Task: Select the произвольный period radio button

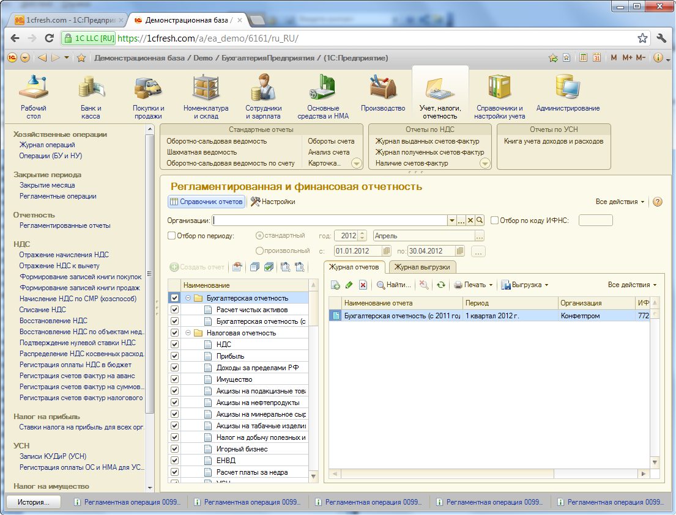Action: pyautogui.click(x=260, y=250)
